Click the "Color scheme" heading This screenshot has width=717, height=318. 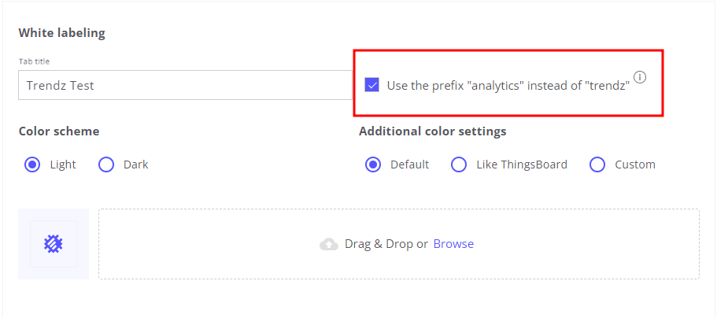(x=59, y=131)
